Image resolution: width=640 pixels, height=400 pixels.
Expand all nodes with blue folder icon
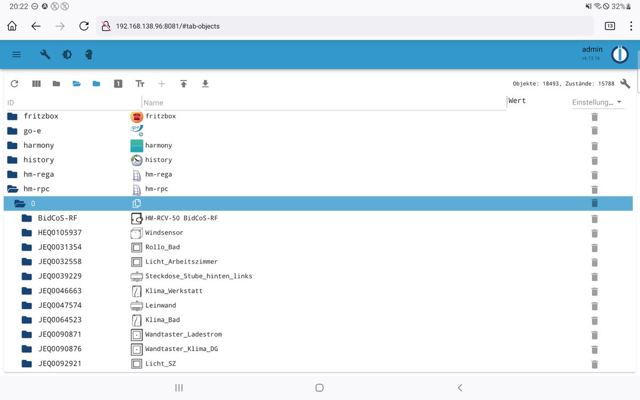coord(97,84)
